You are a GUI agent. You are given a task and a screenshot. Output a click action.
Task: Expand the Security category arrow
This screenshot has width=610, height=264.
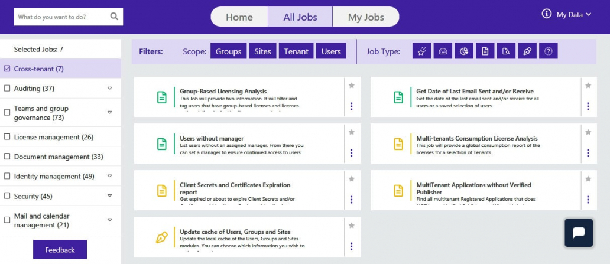tap(110, 196)
